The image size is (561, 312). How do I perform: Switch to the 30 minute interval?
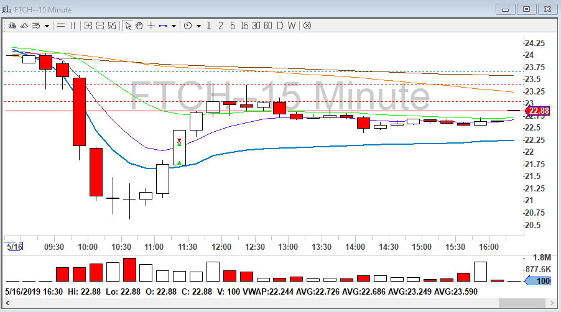pyautogui.click(x=256, y=25)
